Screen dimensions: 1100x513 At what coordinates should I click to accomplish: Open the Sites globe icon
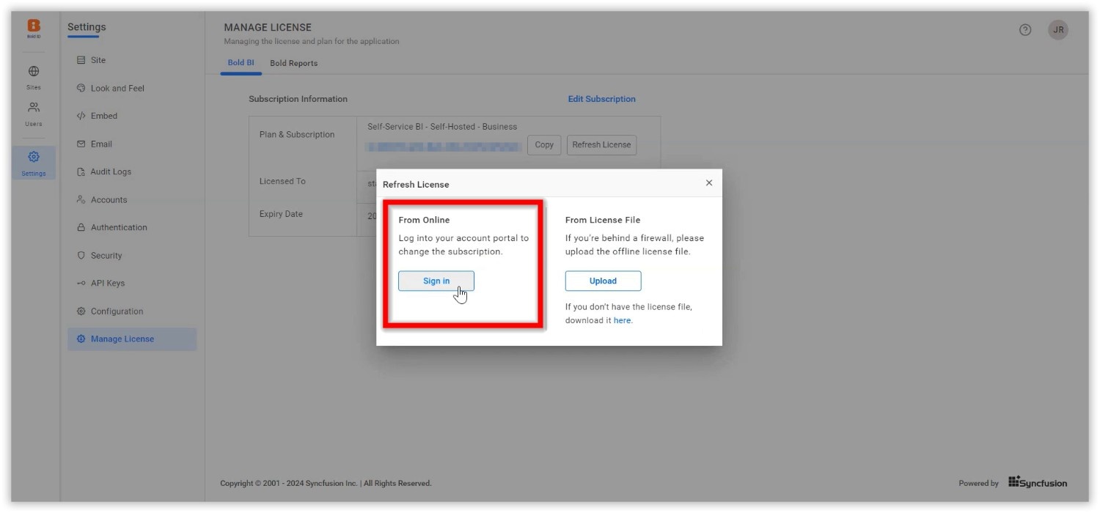34,72
